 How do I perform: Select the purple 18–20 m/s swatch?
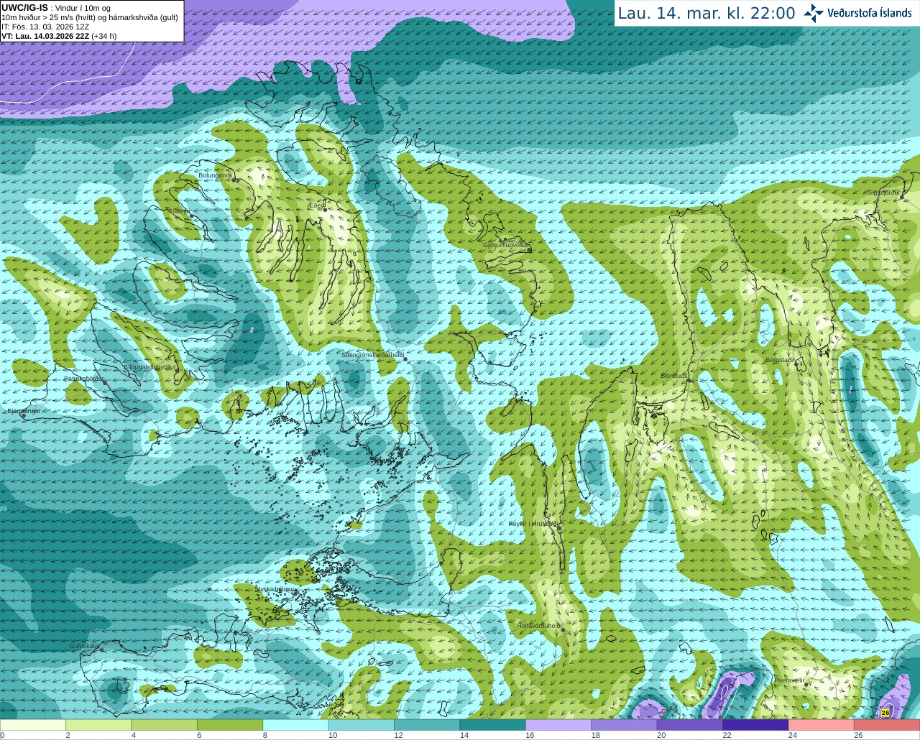(624, 725)
